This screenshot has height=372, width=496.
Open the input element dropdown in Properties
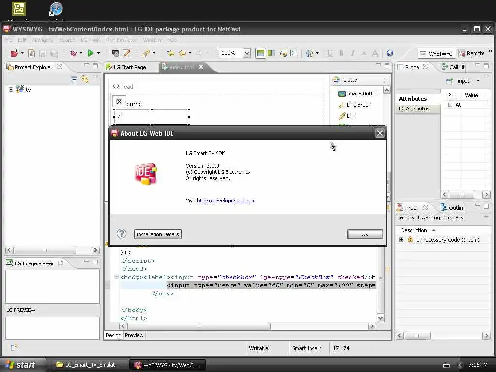(478, 81)
